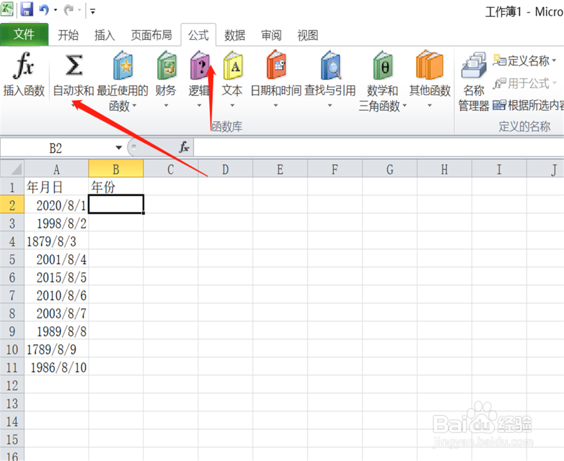Click Create from Selection (根据所选内容) button
The width and height of the screenshot is (564, 461).
click(x=528, y=105)
